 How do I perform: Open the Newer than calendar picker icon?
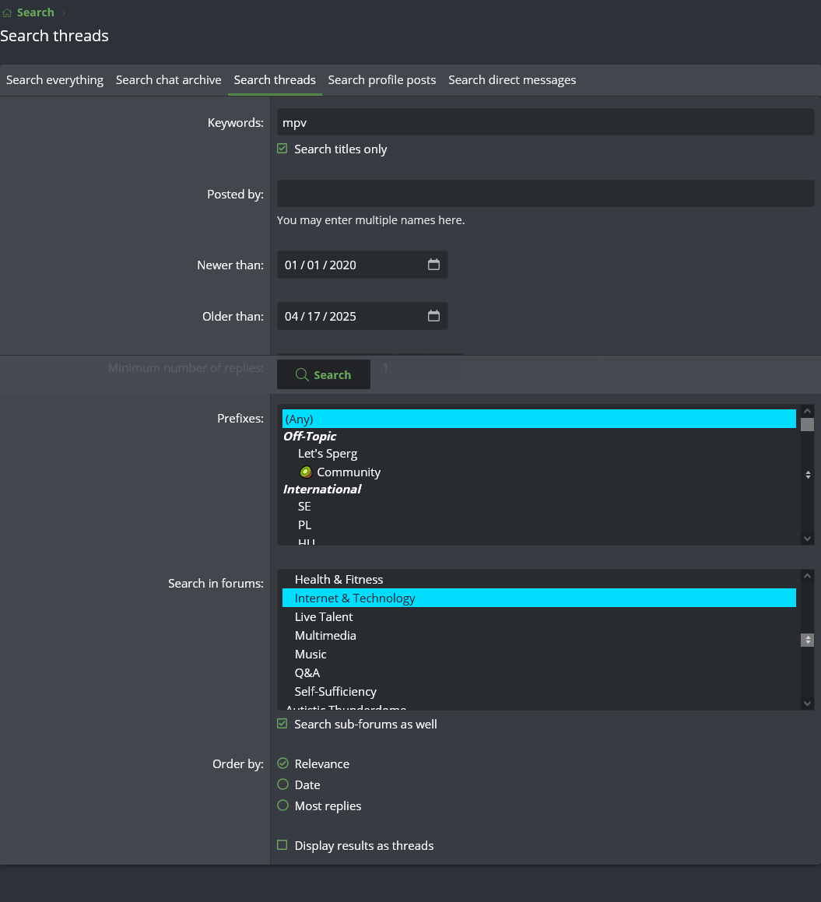point(433,265)
